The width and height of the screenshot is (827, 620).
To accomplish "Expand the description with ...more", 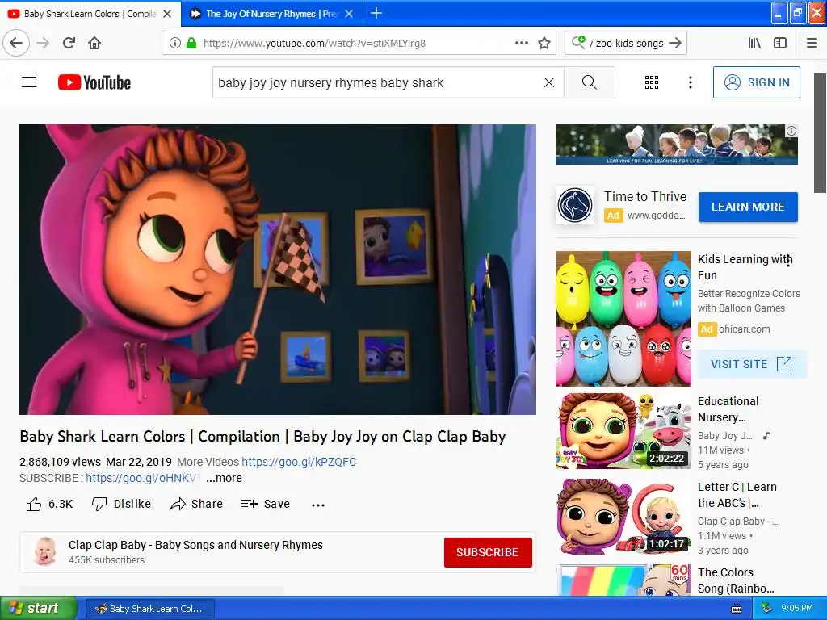I will point(225,478).
